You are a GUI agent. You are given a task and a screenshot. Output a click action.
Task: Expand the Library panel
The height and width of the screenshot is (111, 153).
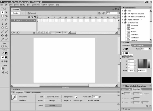(124, 109)
